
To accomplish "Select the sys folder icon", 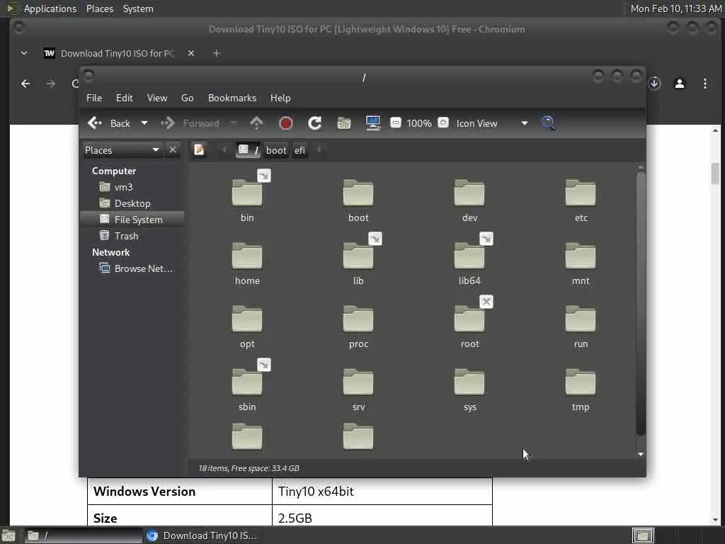I will [x=469, y=382].
